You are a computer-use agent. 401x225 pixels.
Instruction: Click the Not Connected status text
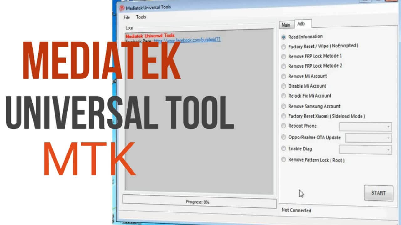296,210
